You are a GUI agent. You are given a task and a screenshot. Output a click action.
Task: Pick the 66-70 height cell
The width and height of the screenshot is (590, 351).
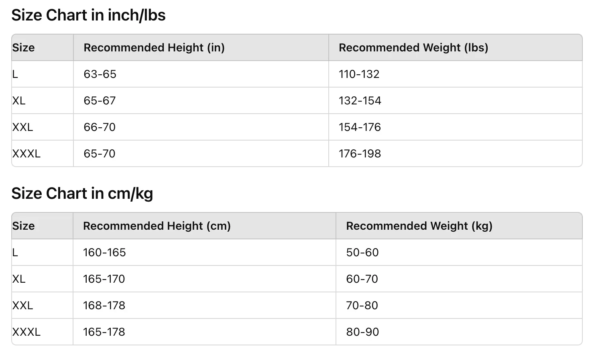[100, 127]
